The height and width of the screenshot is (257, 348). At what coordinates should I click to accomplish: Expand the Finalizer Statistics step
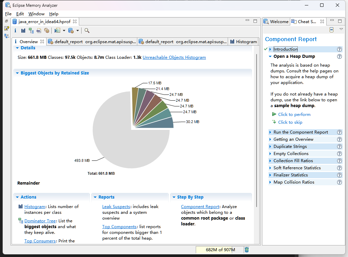270,175
